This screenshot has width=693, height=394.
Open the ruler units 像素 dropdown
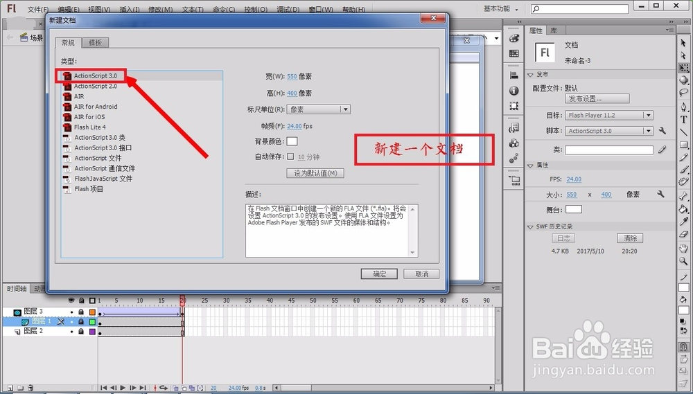[318, 109]
